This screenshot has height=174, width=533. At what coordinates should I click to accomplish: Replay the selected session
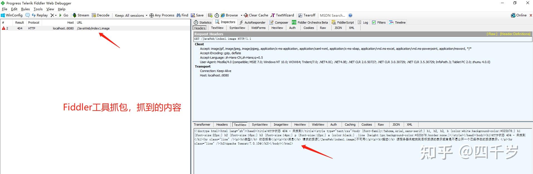click(x=40, y=15)
